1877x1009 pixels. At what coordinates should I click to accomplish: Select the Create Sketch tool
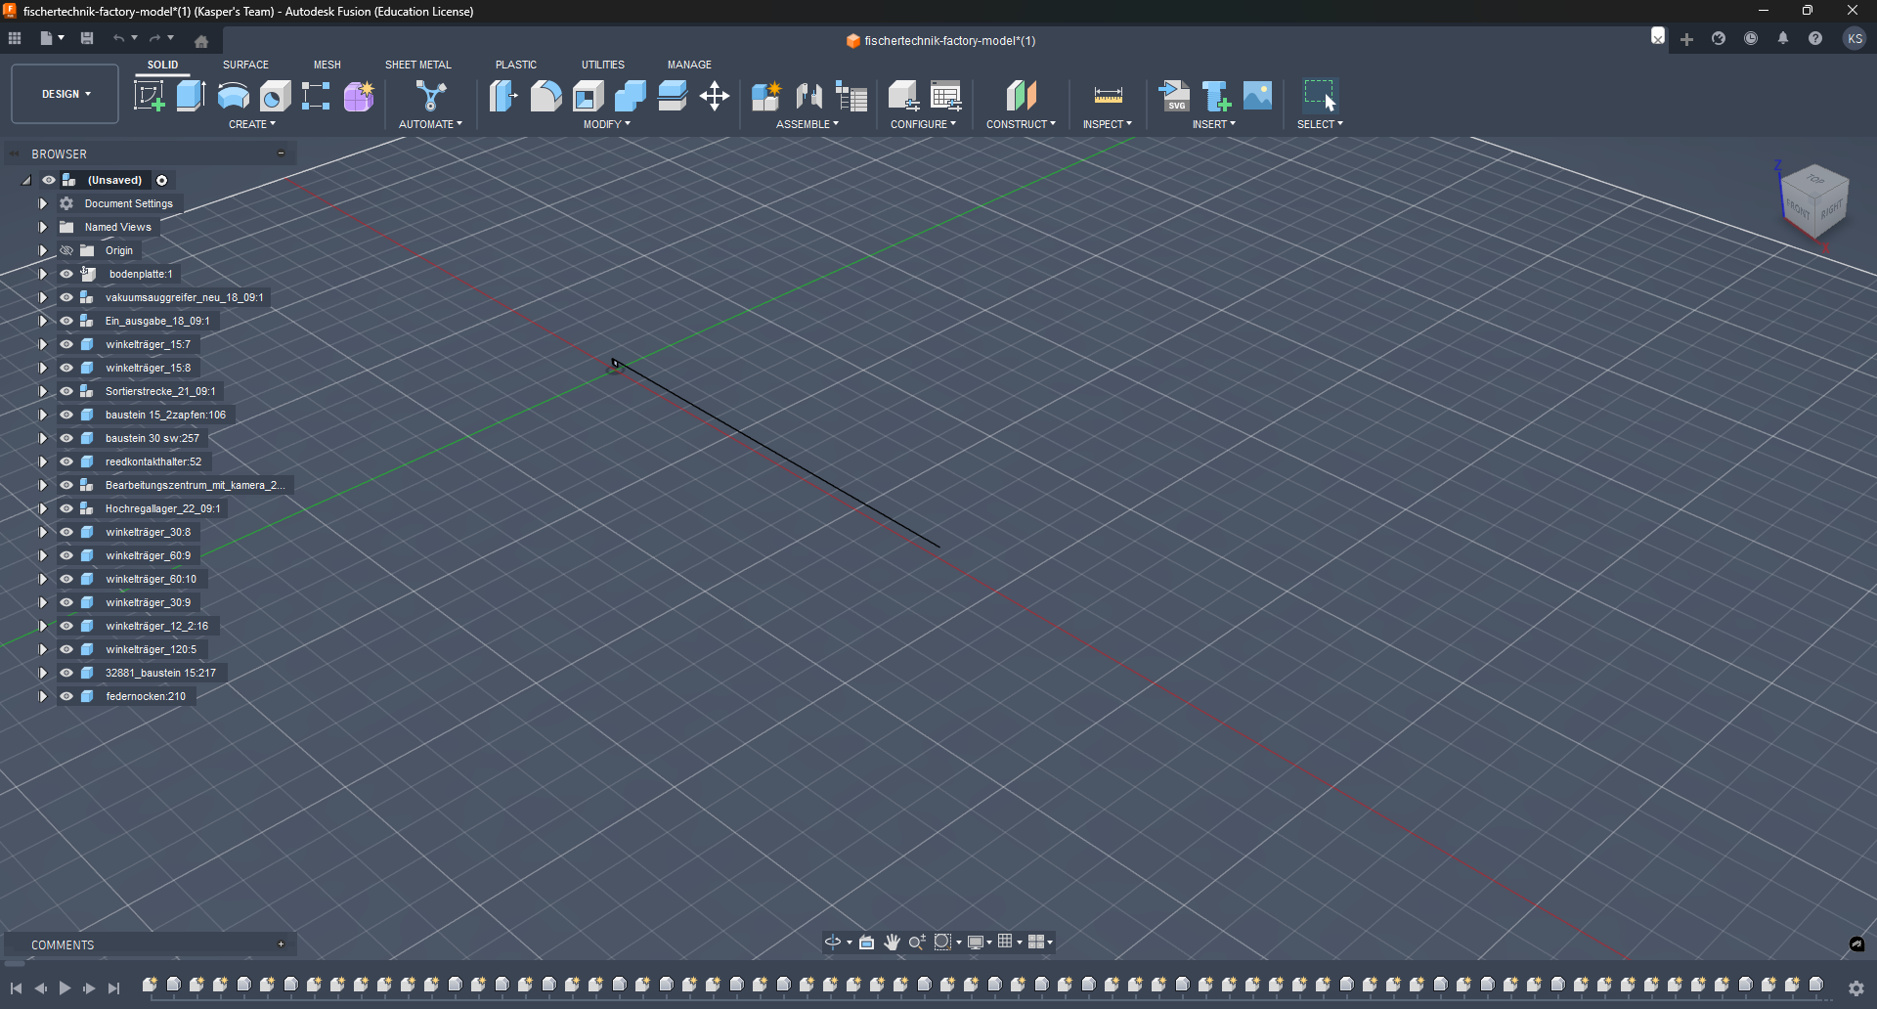point(150,96)
